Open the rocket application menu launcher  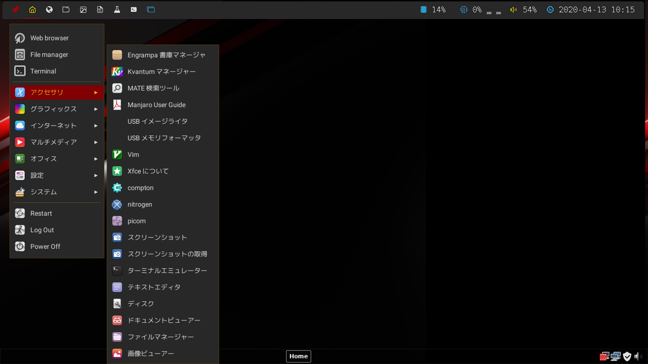pos(16,9)
